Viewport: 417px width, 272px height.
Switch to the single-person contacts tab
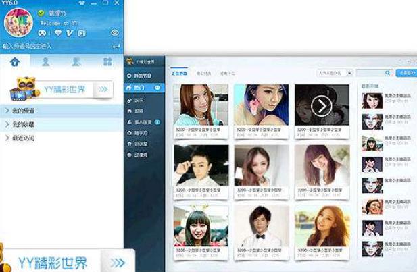coord(46,62)
